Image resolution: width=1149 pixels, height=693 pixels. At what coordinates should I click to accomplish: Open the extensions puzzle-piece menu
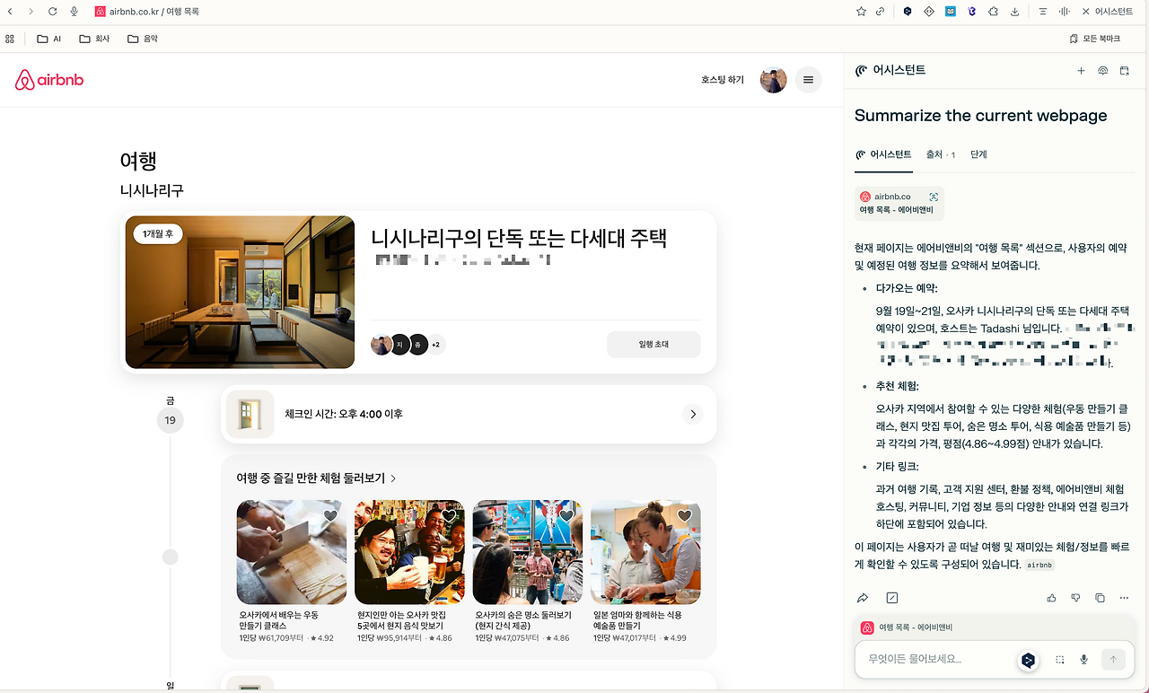(x=993, y=12)
